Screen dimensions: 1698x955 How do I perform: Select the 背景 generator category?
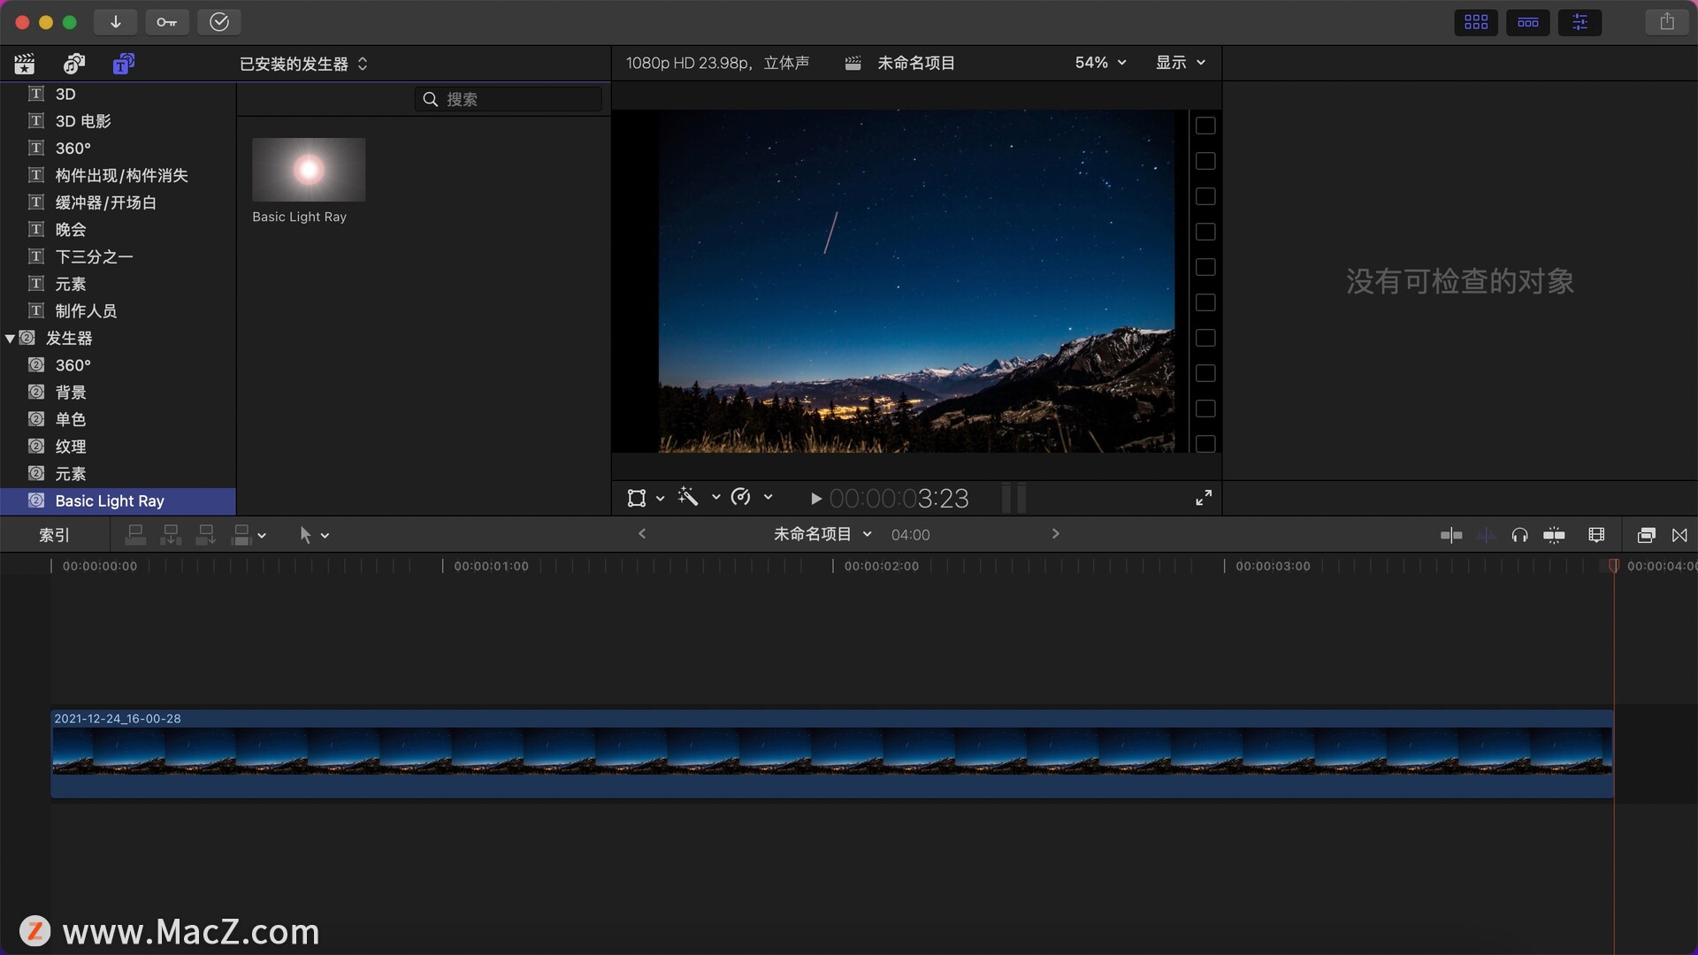(x=71, y=393)
